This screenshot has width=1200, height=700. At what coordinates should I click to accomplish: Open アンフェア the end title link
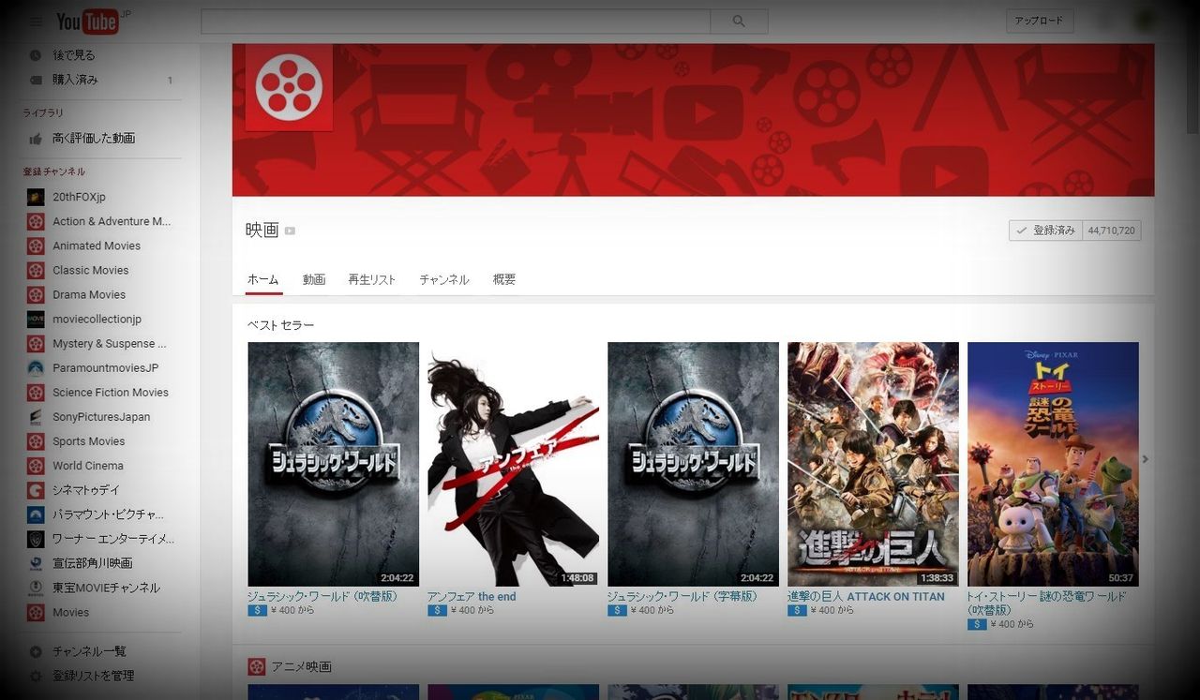(x=472, y=596)
